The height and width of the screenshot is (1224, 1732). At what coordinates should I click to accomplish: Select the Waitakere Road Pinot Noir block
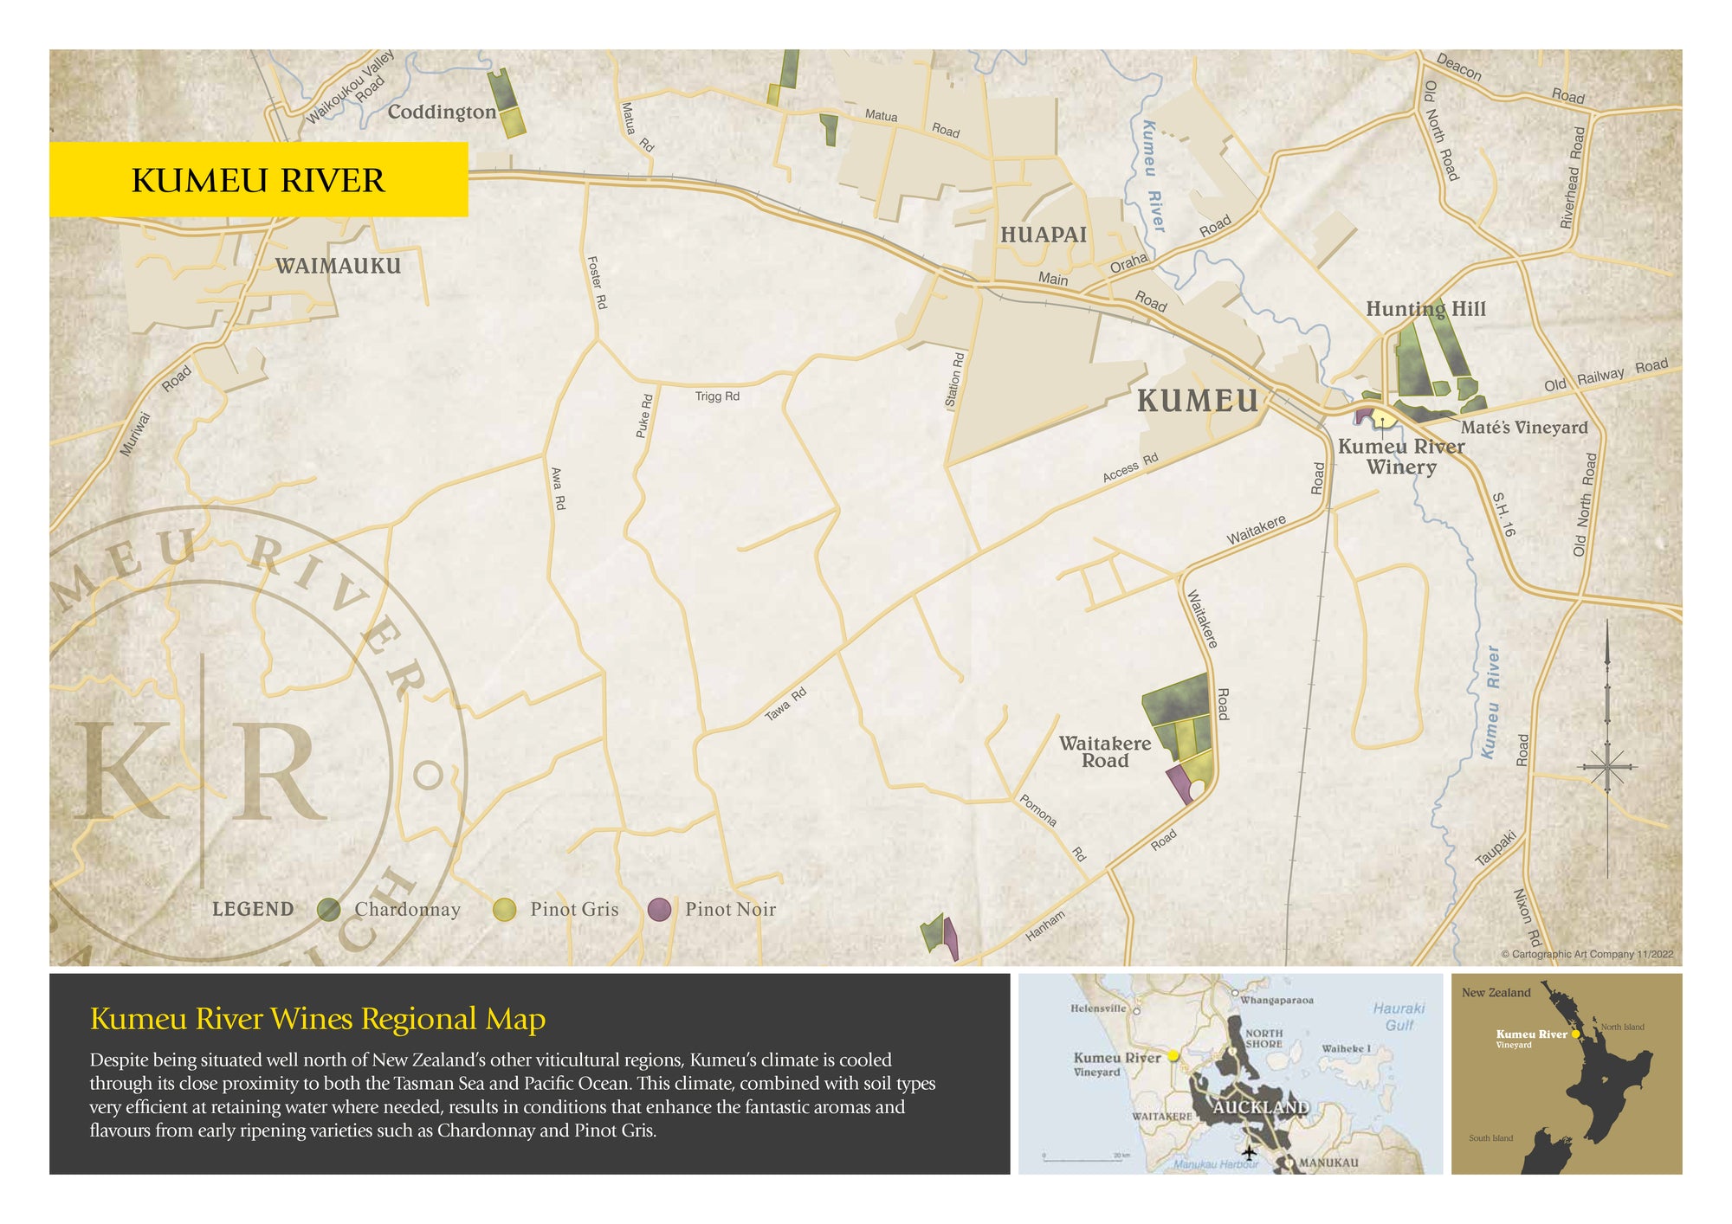1179,784
